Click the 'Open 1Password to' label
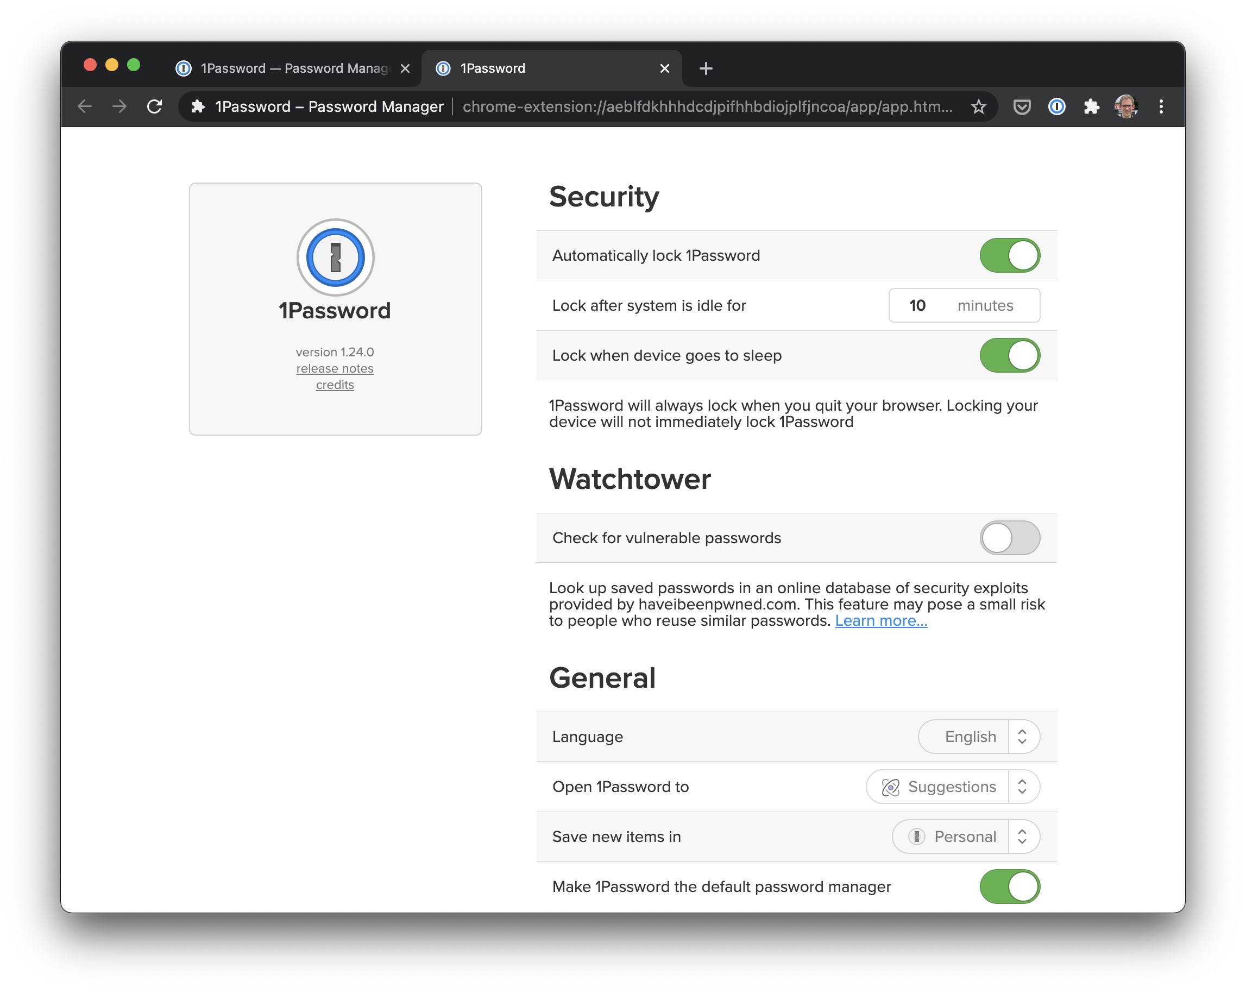Viewport: 1246px width, 993px height. coord(621,787)
